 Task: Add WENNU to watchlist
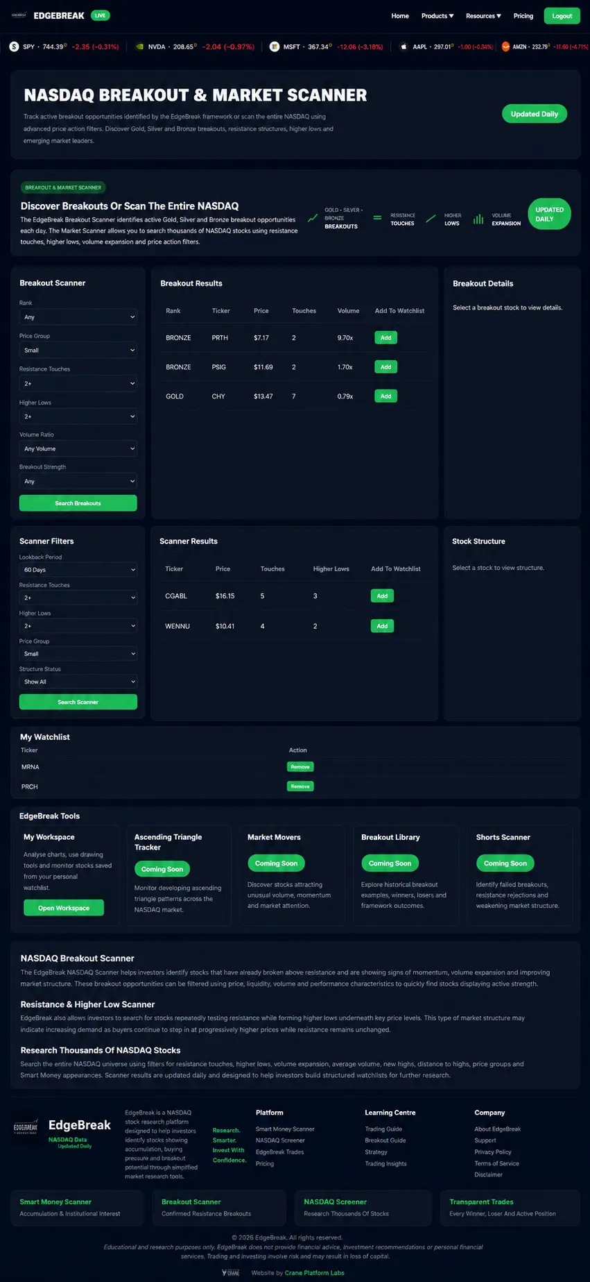(x=382, y=626)
